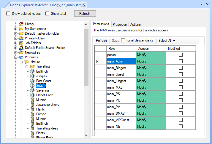
Task: Click Save in permissions toolbar
Action: tap(116, 41)
